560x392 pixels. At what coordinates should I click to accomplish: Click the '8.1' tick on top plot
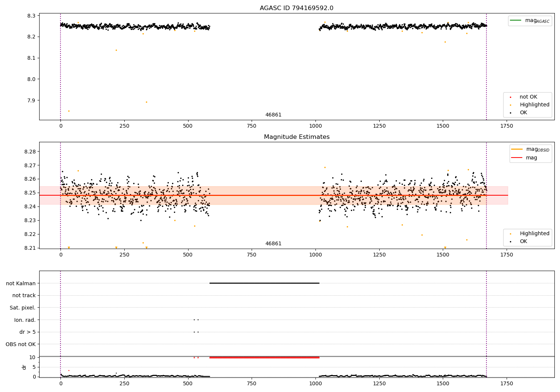tap(32, 58)
